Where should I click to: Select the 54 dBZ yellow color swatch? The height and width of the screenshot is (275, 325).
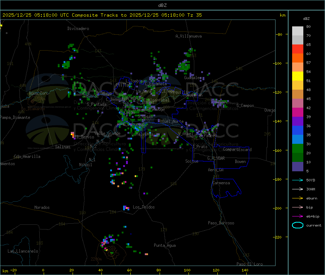pyautogui.click(x=298, y=76)
